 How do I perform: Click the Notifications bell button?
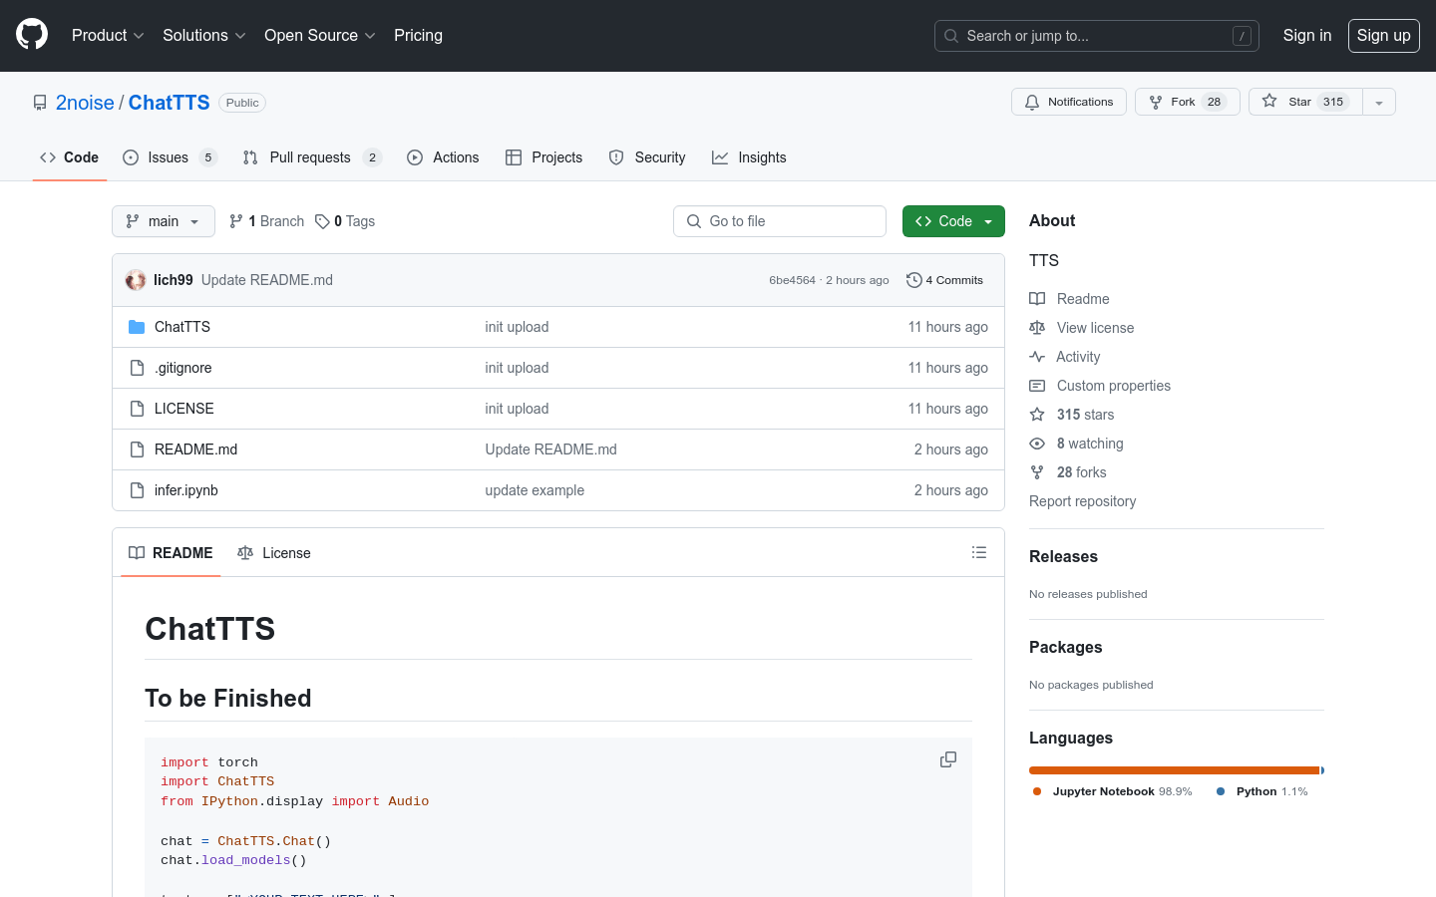[x=1068, y=102]
